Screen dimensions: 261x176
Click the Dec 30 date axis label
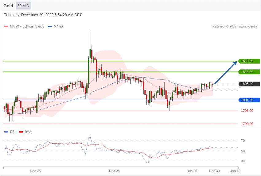click(214, 171)
